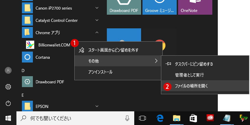Open Adobe Creative Cloud taskbar icon
The image size is (250, 125).
click(x=210, y=118)
